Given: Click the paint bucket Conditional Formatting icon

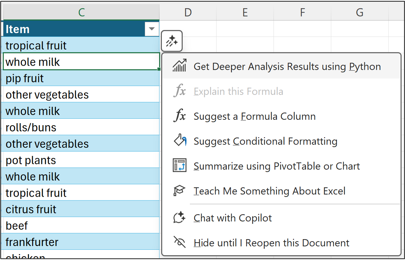Looking at the screenshot, I should click(180, 141).
